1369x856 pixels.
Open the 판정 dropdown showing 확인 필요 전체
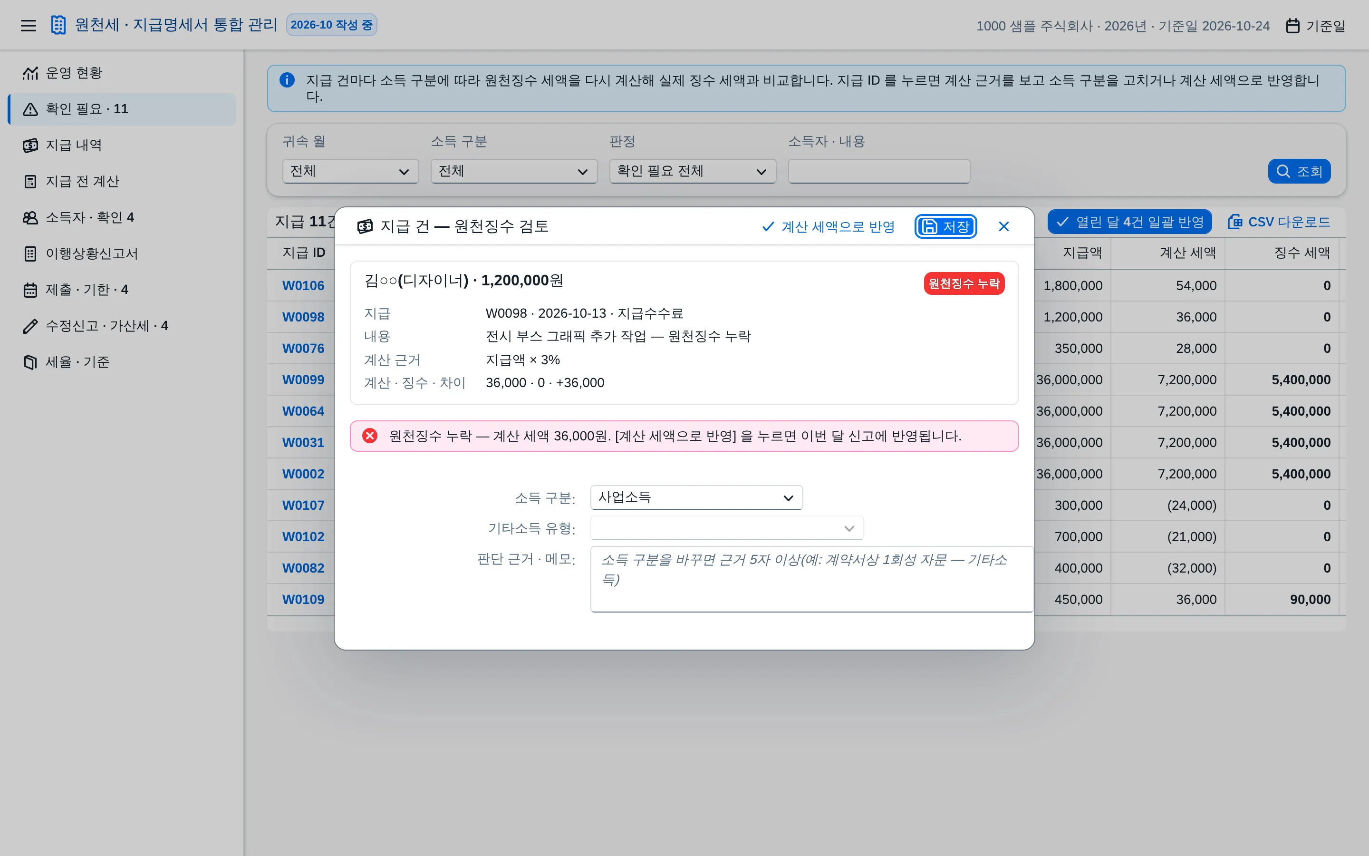tap(693, 171)
